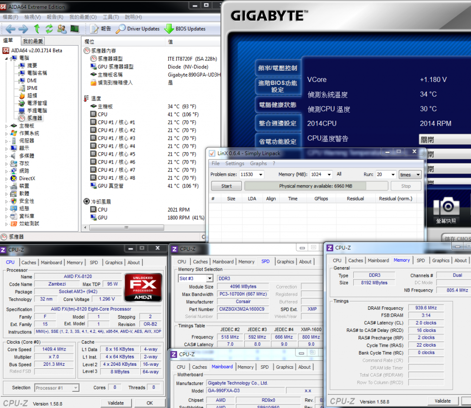Open Driver Updates via the magnifier icon
This screenshot has height=408, width=471.
pyautogui.click(x=121, y=28)
